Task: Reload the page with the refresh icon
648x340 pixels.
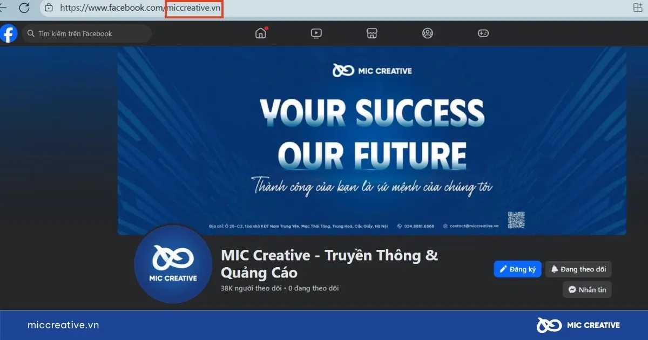Action: click(x=24, y=9)
